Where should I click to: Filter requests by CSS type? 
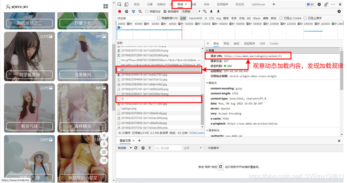[212, 18]
